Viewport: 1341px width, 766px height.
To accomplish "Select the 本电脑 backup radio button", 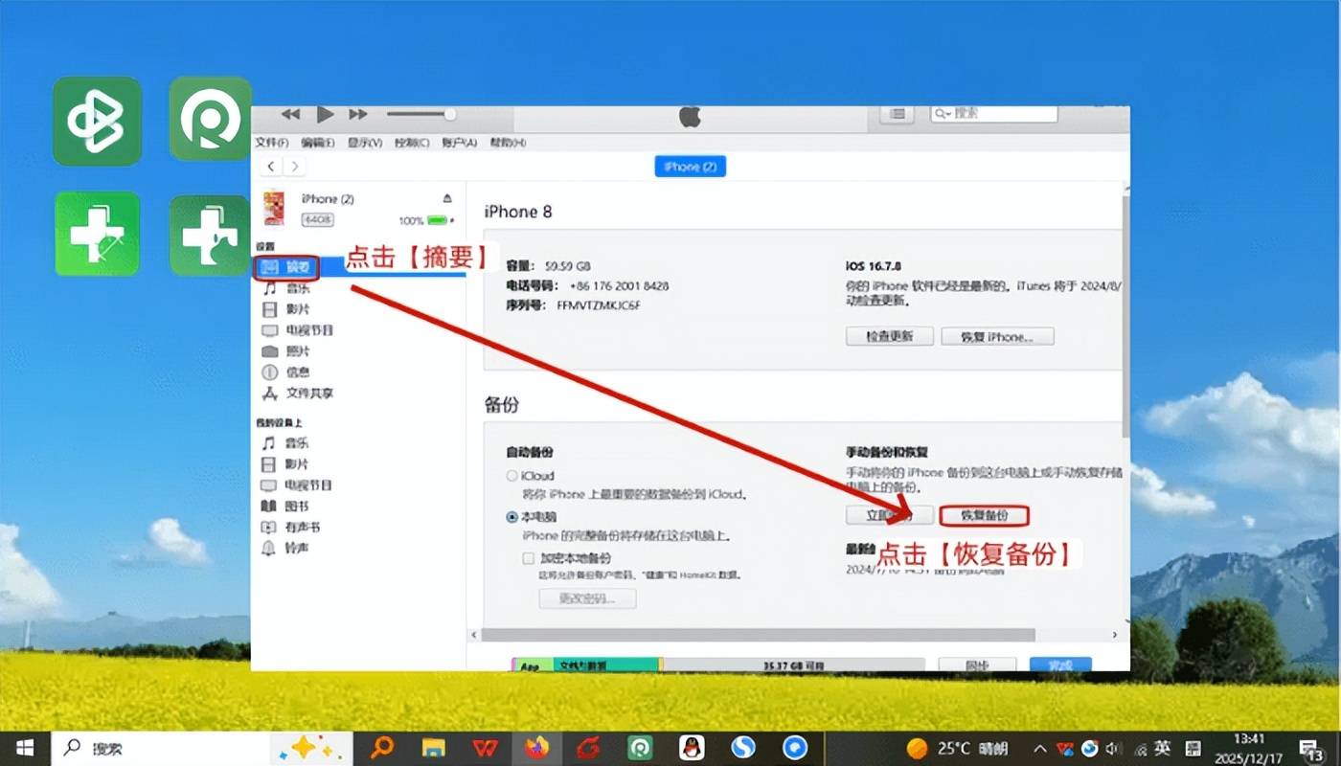I will 512,517.
